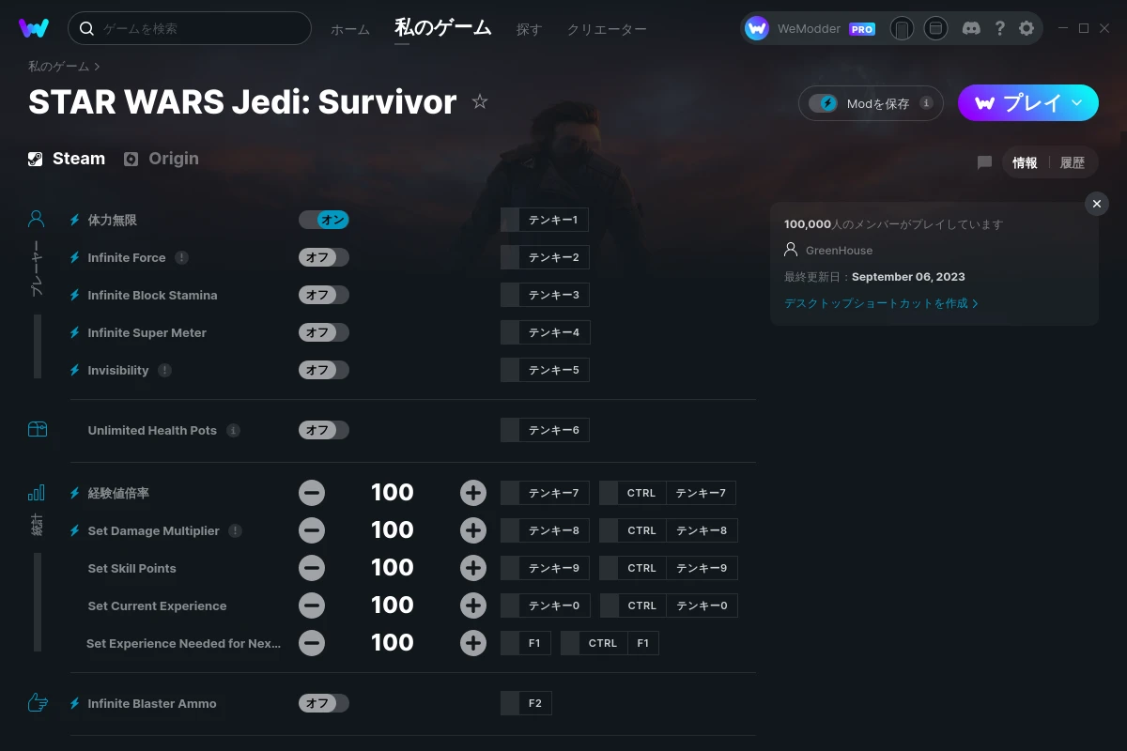Switch to 情報 tab
This screenshot has width=1127, height=751.
[x=1026, y=162]
